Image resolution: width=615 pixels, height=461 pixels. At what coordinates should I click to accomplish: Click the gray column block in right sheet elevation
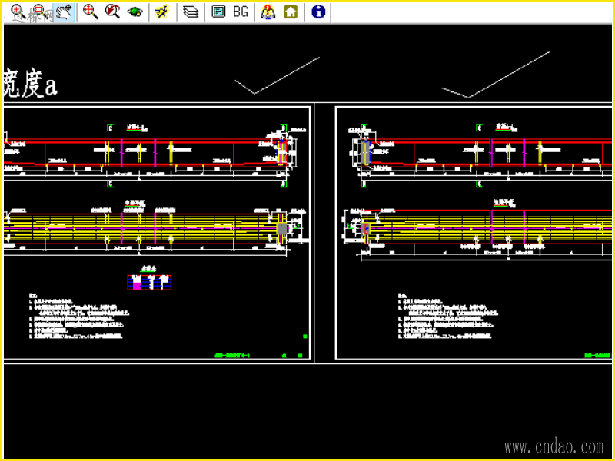pos(364,153)
